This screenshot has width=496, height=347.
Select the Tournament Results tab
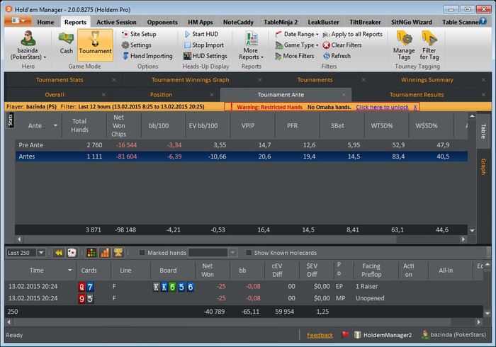click(417, 95)
